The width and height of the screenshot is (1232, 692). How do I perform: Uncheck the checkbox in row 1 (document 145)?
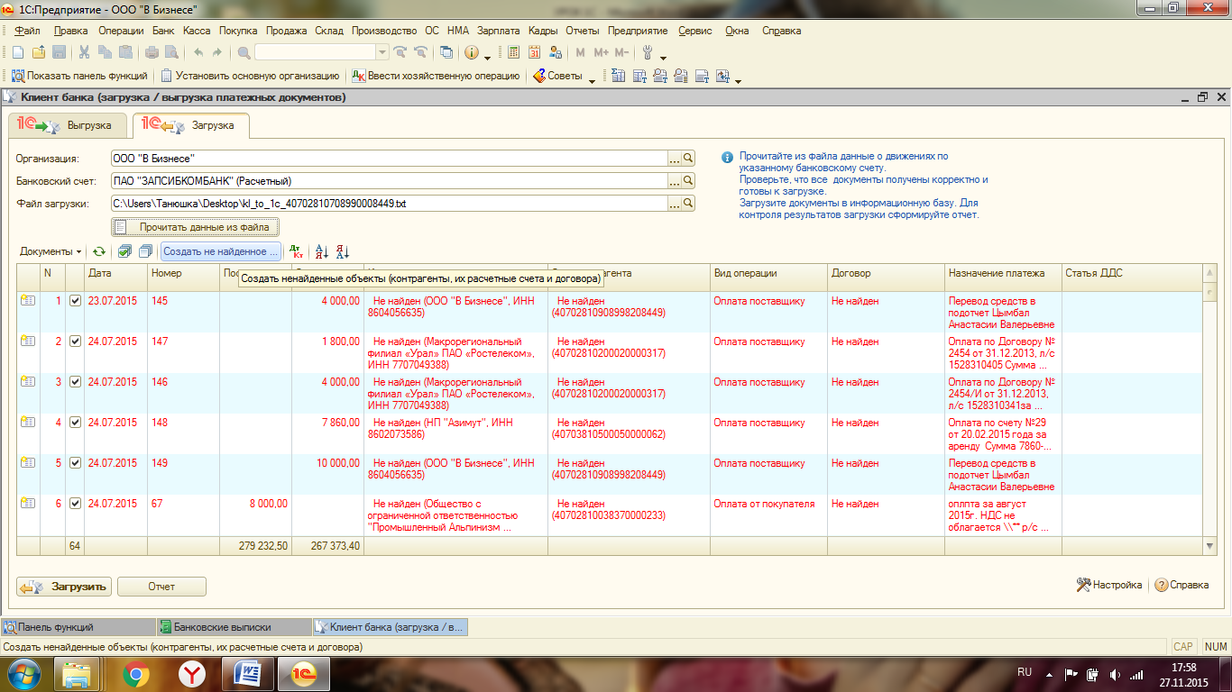(75, 301)
